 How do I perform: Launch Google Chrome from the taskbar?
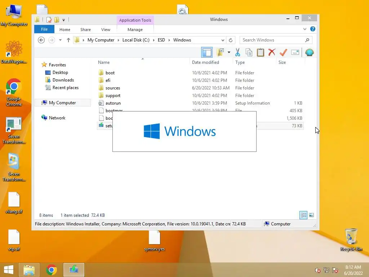point(51,270)
